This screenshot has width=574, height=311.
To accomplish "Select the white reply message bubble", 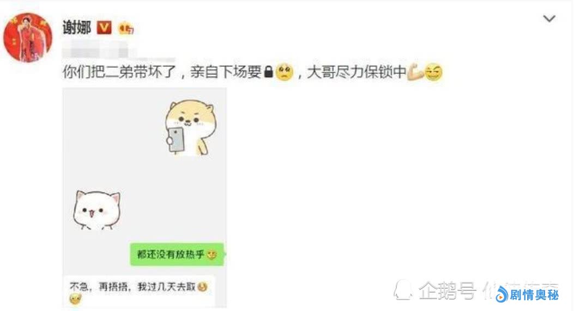I will pos(139,292).
